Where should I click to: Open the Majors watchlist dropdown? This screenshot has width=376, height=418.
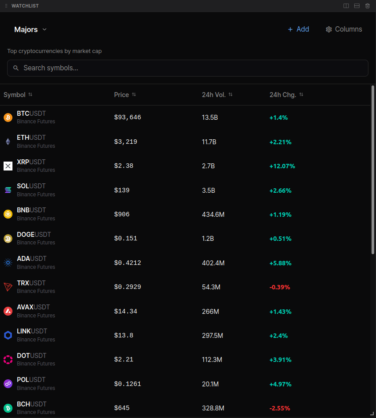(30, 29)
